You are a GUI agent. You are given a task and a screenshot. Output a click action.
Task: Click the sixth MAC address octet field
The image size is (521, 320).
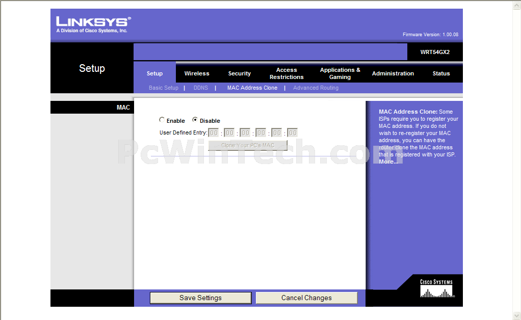(293, 133)
